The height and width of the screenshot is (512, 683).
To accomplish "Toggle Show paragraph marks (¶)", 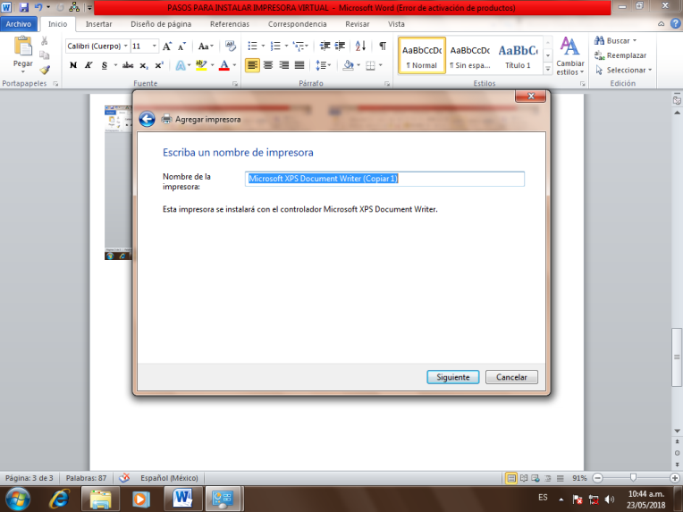I will coord(383,46).
